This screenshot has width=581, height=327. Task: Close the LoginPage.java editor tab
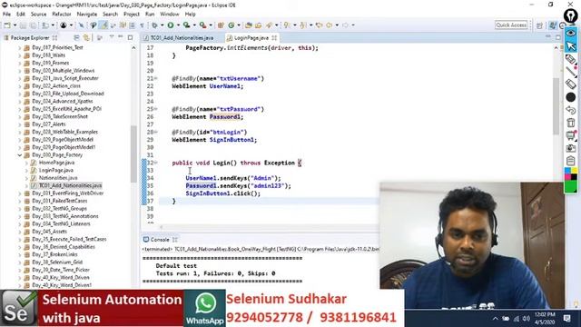[274, 38]
